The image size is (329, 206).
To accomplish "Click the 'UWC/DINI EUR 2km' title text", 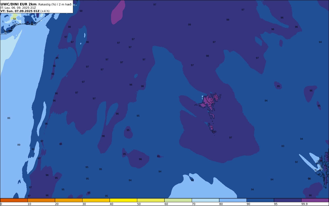I will pyautogui.click(x=19, y=4).
